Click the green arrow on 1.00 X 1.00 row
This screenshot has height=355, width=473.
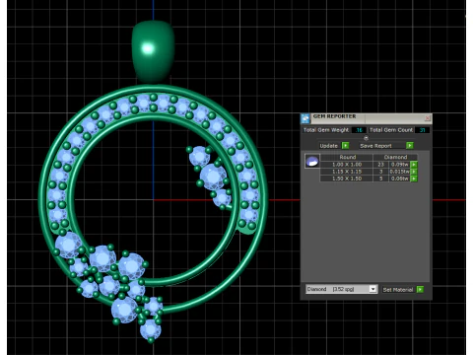[414, 165]
